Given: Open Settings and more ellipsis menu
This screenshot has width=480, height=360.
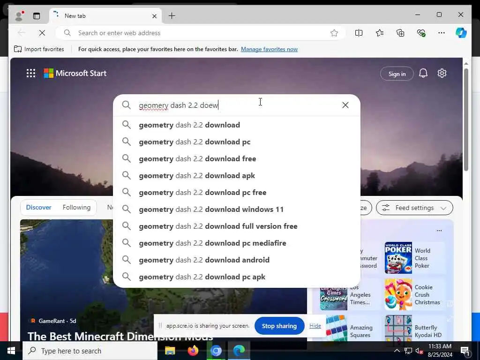Looking at the screenshot, I should point(442,33).
